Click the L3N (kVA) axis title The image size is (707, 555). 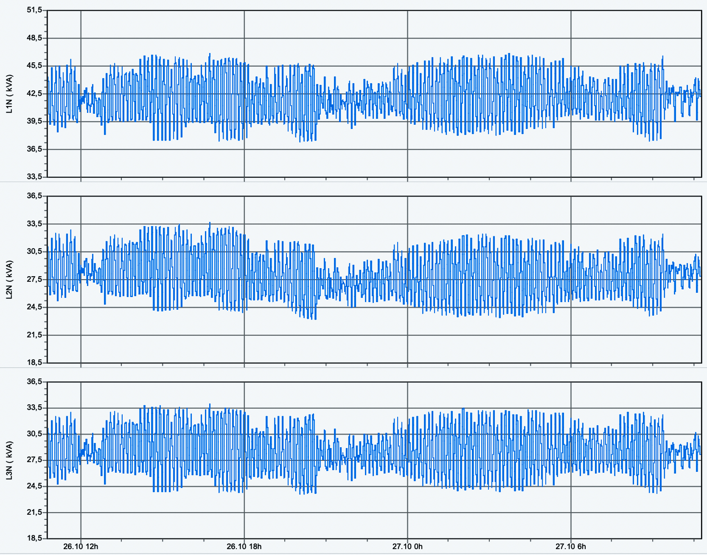click(x=9, y=460)
